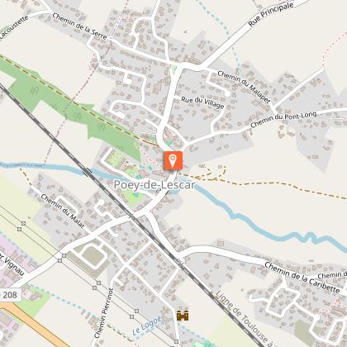
Task: Click the Lacoustette road label
Action: [14, 26]
